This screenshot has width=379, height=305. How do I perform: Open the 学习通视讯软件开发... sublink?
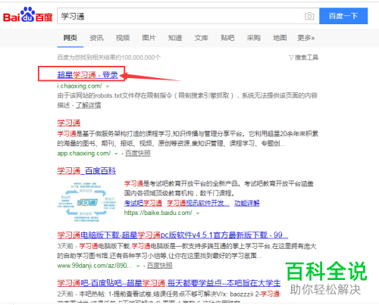pos(198,203)
